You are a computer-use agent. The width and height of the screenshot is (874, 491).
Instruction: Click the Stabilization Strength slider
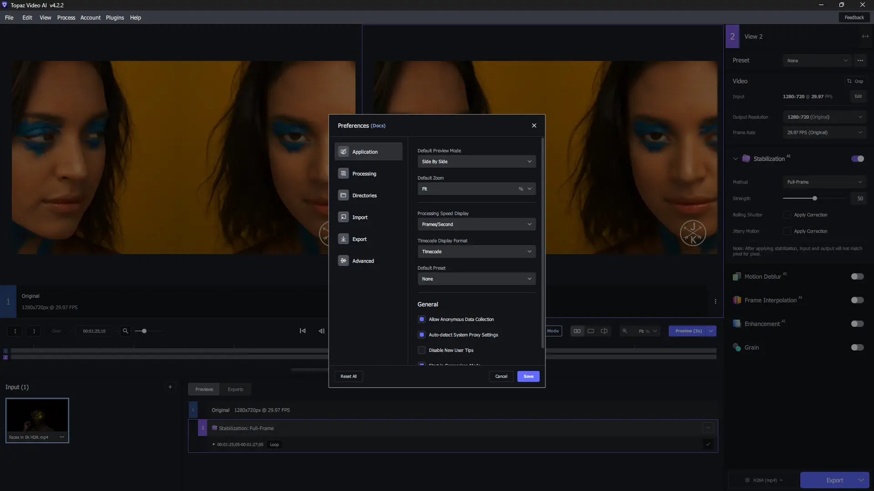[815, 198]
